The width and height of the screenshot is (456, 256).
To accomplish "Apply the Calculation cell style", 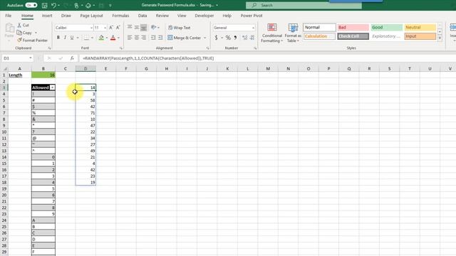I will click(319, 36).
